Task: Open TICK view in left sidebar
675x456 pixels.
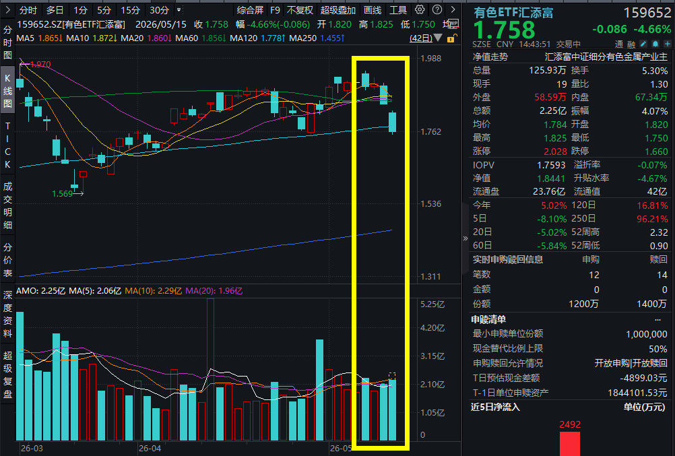Action: 7,145
